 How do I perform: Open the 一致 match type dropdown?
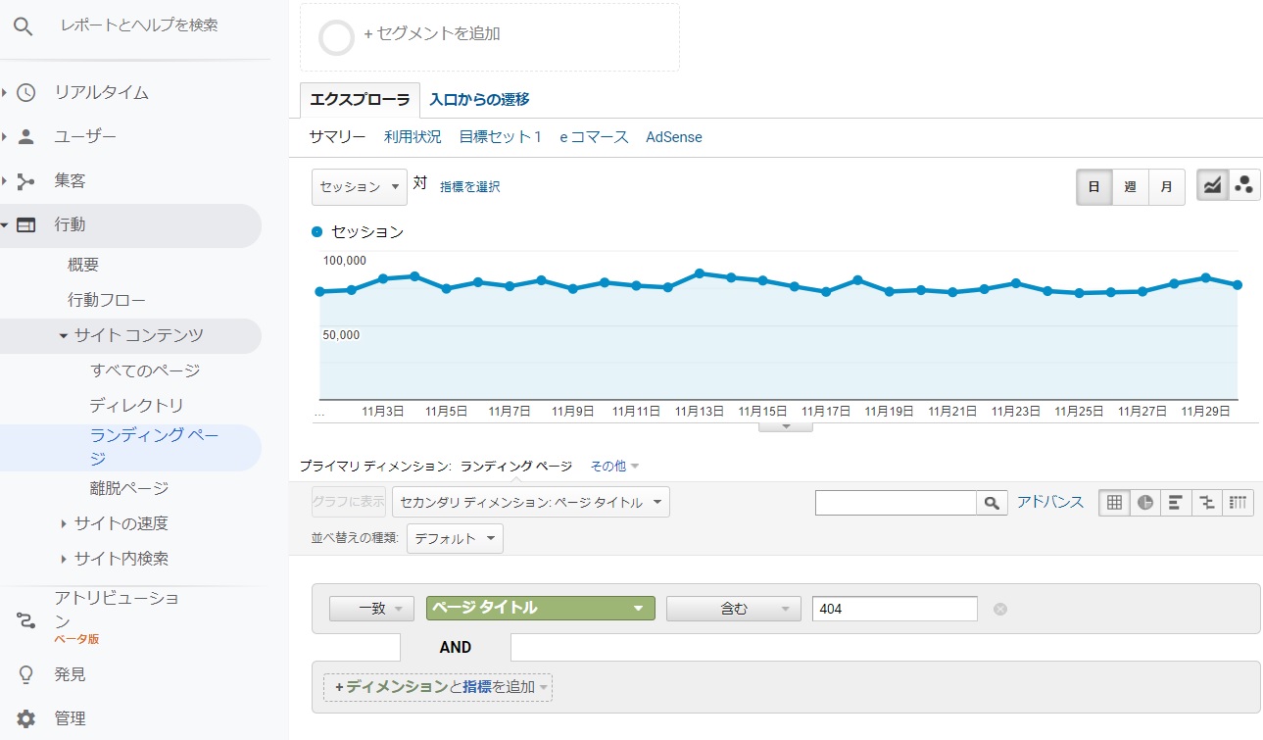point(371,609)
